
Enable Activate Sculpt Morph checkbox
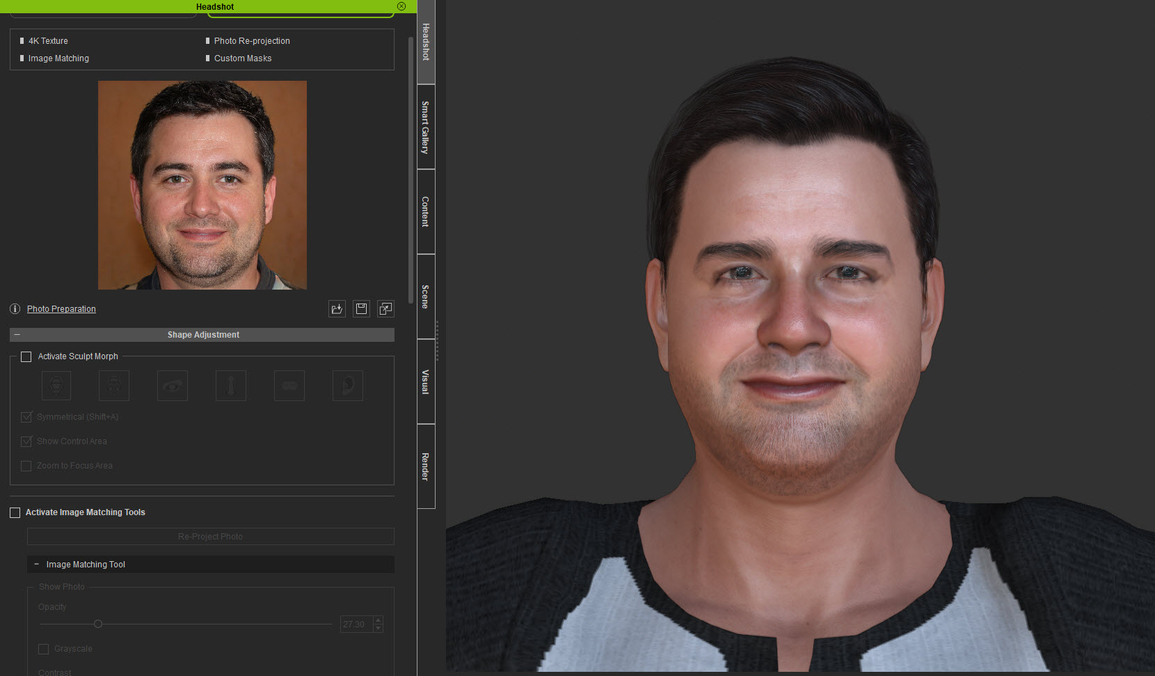coord(26,356)
